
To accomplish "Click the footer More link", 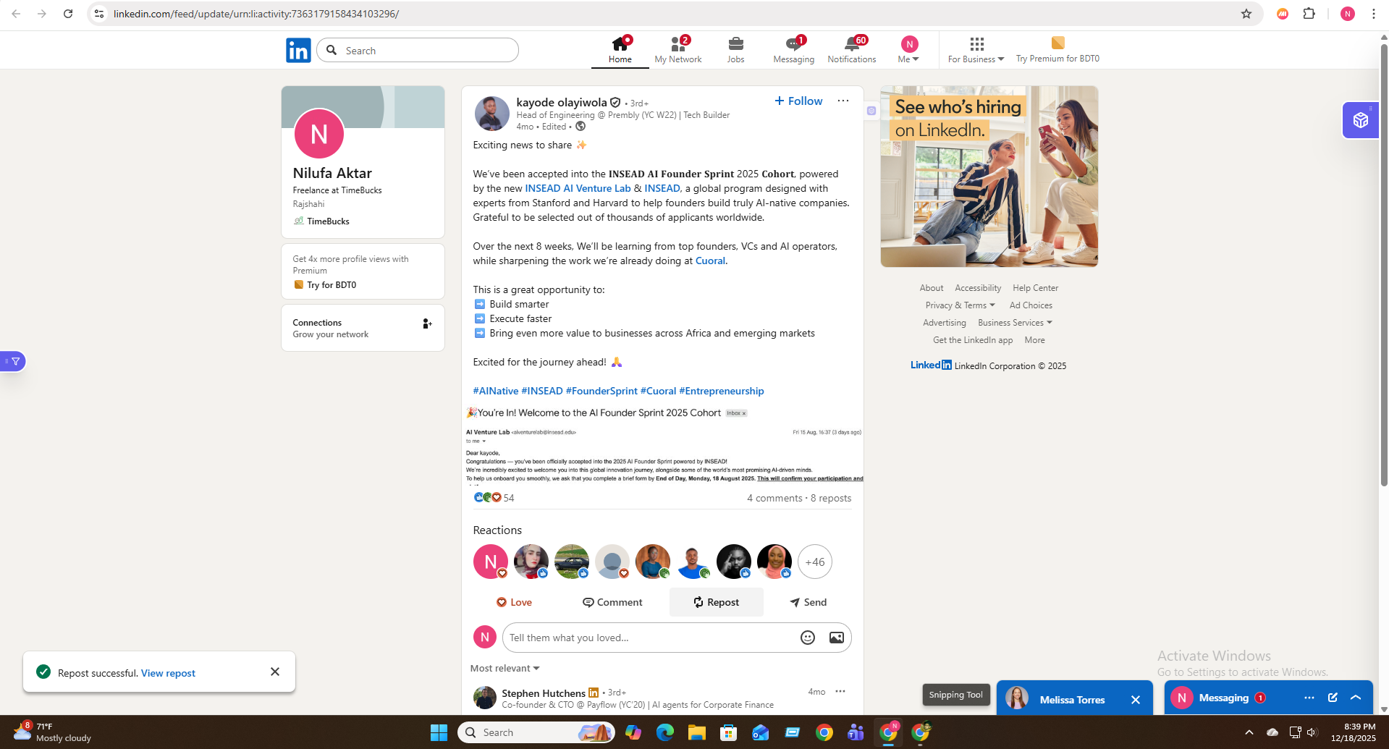I will tap(1034, 340).
